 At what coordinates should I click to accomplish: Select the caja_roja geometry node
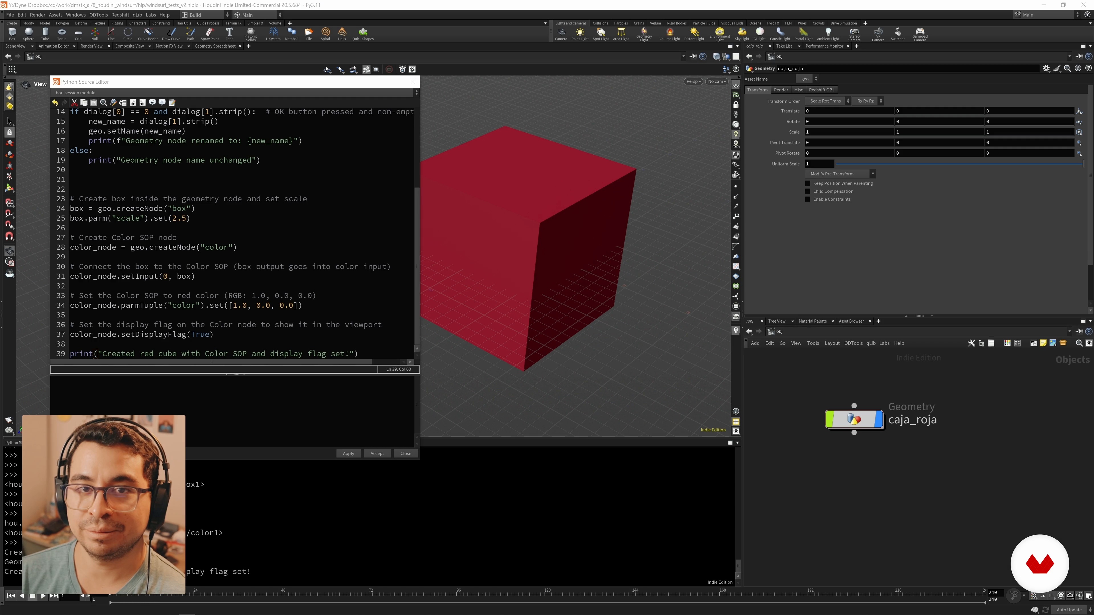[854, 419]
